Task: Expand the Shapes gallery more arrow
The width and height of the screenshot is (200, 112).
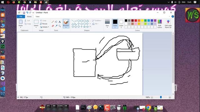Action: pyautogui.click(x=90, y=27)
